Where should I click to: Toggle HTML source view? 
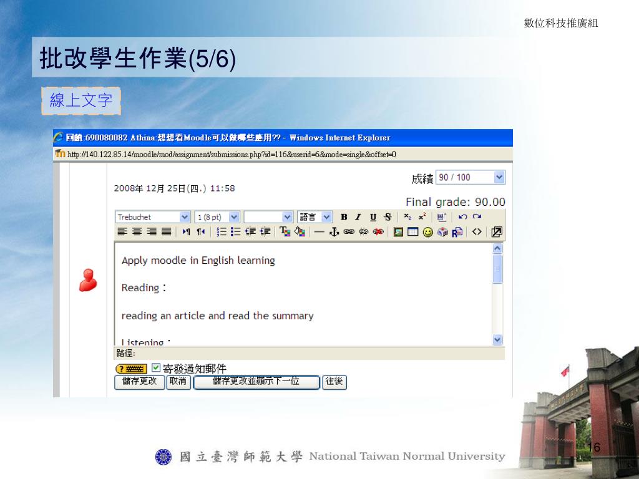(x=477, y=232)
